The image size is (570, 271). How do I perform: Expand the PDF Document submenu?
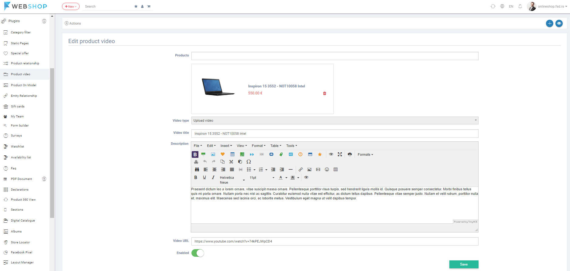(44, 179)
